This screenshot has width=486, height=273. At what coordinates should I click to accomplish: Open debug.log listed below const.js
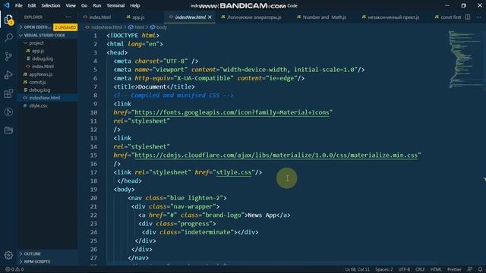pyautogui.click(x=39, y=89)
